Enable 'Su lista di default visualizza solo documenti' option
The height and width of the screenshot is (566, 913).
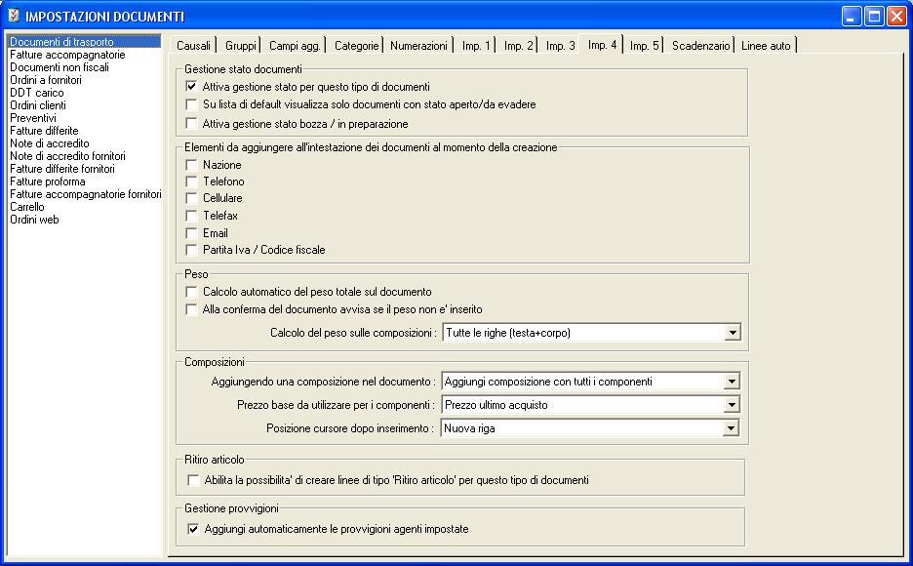tap(191, 104)
